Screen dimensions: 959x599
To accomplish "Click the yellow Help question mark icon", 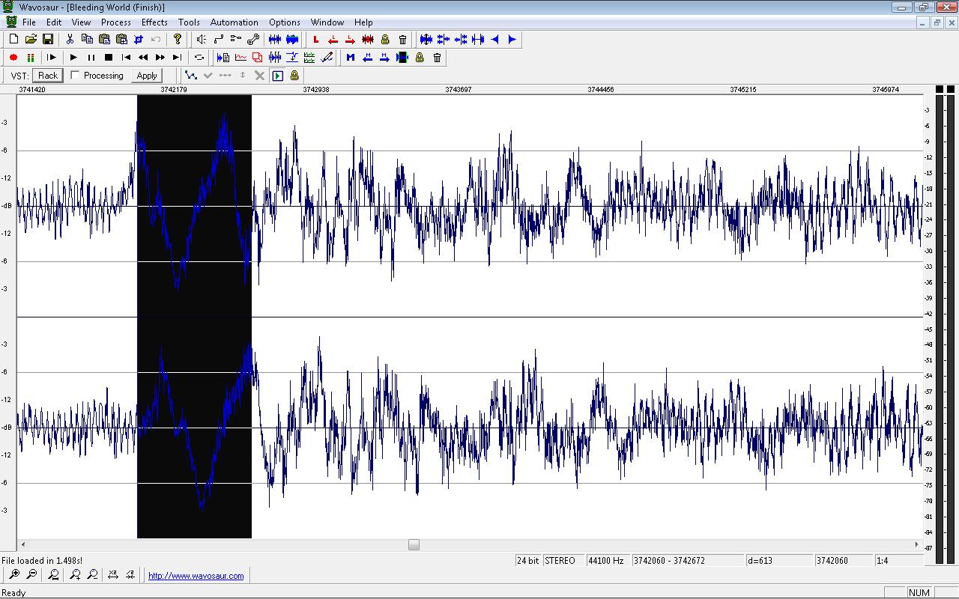I will click(178, 40).
